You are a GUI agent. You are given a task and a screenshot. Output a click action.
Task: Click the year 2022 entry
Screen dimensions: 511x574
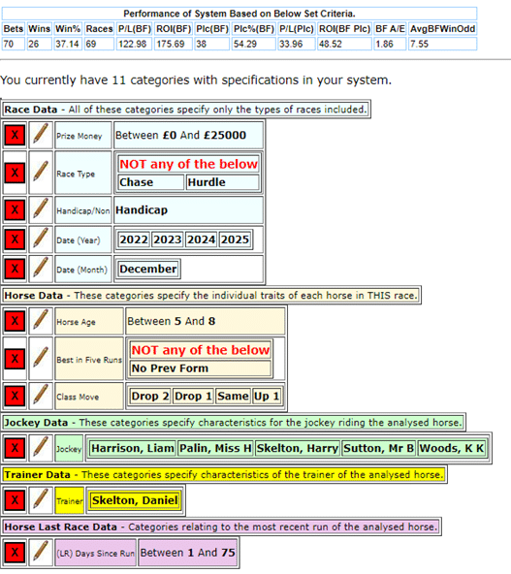[x=134, y=239]
